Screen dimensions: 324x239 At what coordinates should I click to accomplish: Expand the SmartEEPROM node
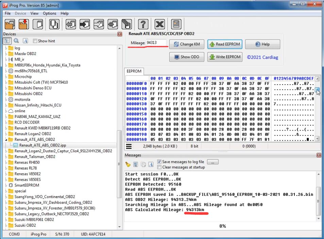(6, 185)
